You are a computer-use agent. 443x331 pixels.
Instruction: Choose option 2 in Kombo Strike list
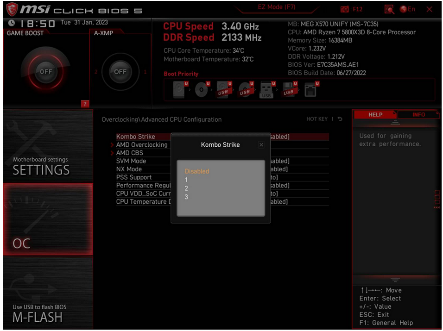point(186,188)
